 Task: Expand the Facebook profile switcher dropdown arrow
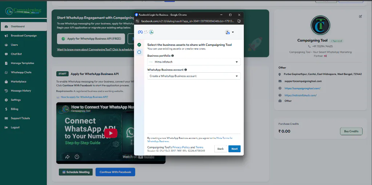pyautogui.click(x=233, y=32)
